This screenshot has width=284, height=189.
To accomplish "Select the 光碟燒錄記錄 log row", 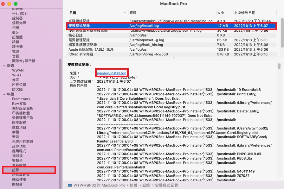I will tap(171, 21).
